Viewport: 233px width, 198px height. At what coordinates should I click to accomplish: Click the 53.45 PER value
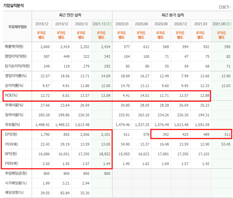(x=226, y=144)
